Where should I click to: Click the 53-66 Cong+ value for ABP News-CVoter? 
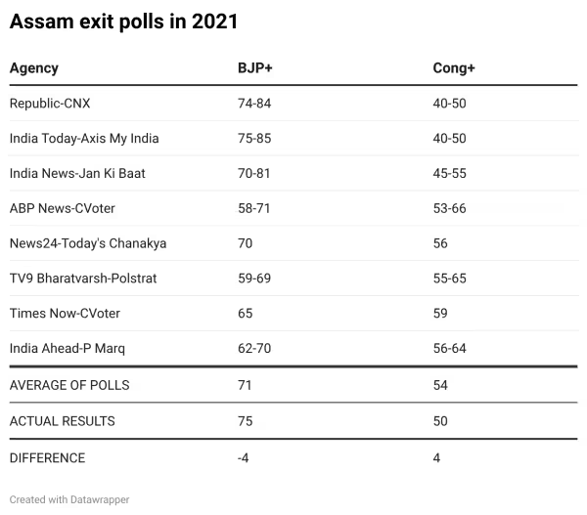[x=449, y=208]
